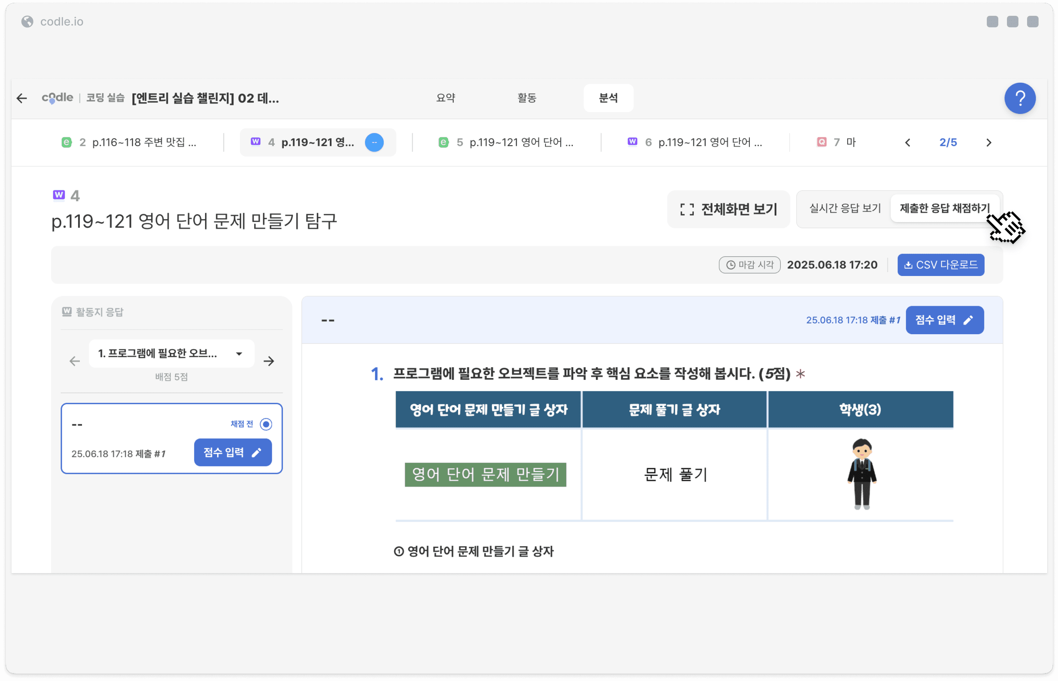Image resolution: width=1058 pixels, height=681 pixels.
Task: Click 점수 입력 in the response header
Action: click(944, 320)
